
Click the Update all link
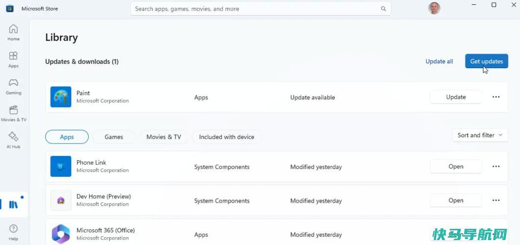tap(439, 61)
